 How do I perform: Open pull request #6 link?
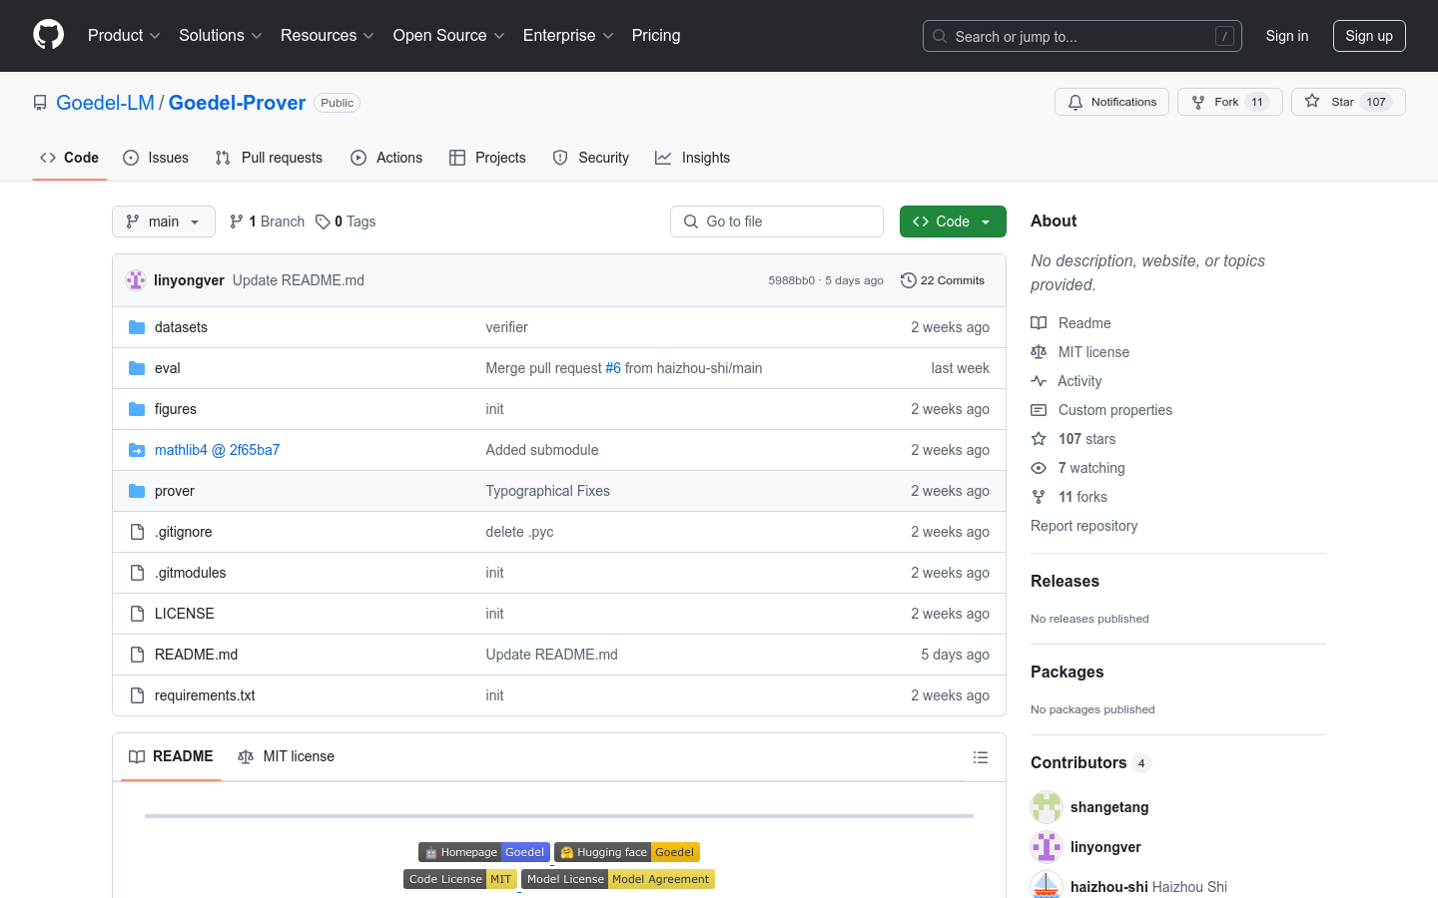click(613, 368)
